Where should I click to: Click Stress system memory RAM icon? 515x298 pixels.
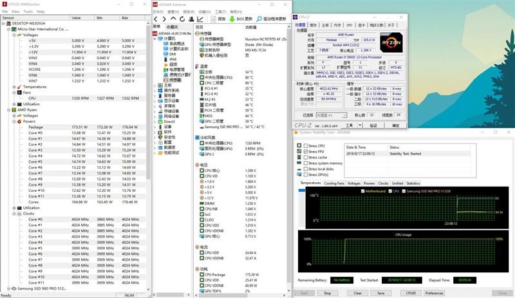tap(299, 163)
